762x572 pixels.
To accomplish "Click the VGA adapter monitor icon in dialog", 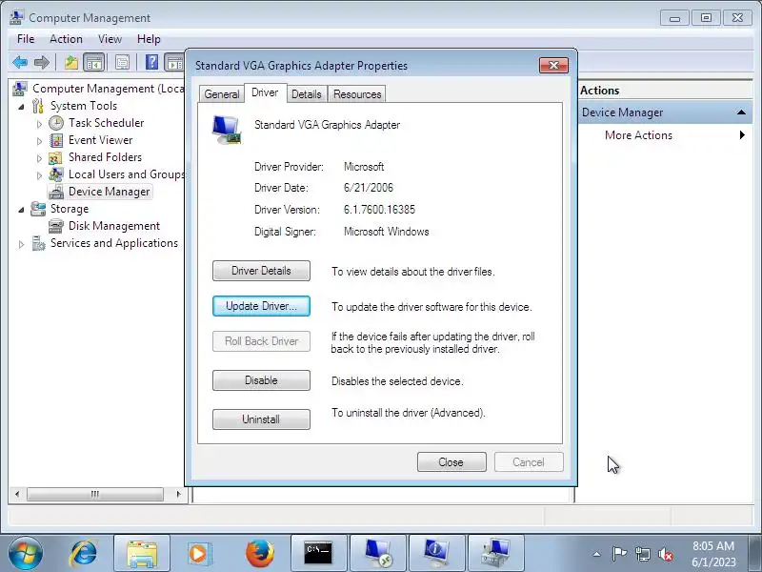I will [x=227, y=131].
